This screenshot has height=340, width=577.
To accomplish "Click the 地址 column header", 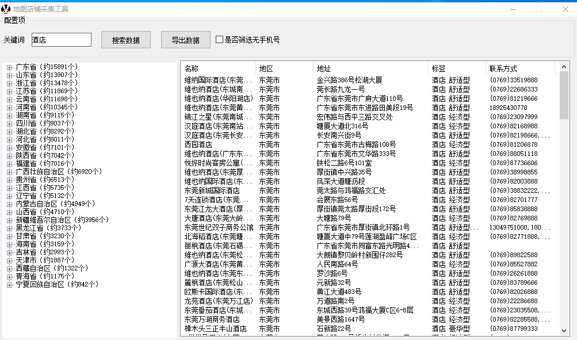I will [370, 68].
